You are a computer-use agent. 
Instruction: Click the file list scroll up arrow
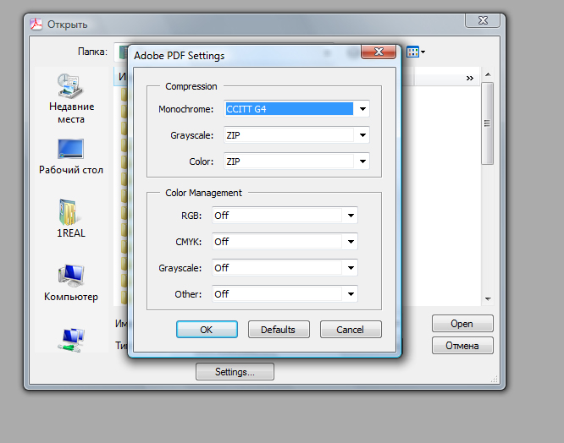488,74
